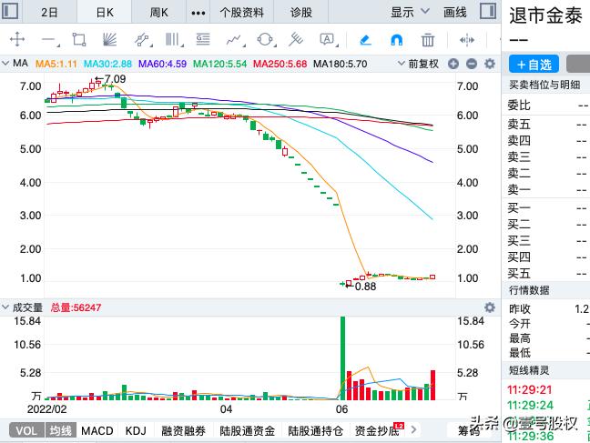The width and height of the screenshot is (590, 443).
Task: Click the 画线 drawing button
Action: click(x=455, y=12)
